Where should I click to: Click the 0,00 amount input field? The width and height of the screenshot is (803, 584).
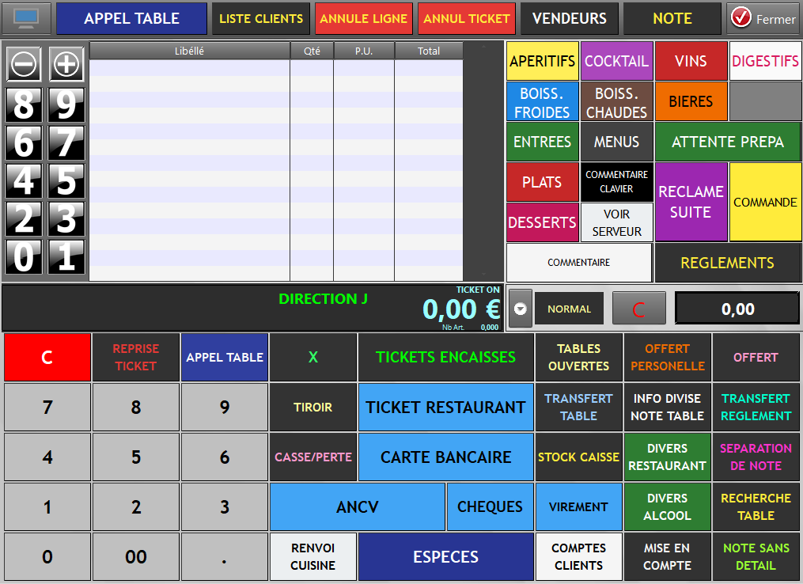point(737,309)
